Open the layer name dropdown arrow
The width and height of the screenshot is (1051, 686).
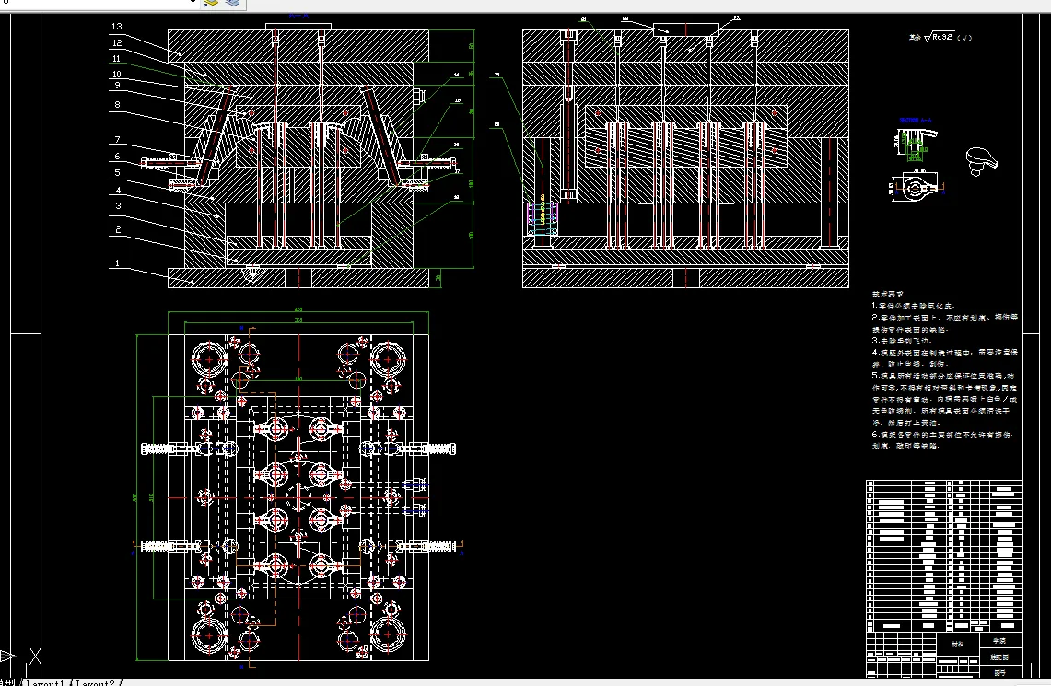point(193,3)
